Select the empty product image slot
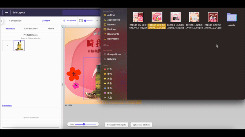245x137 pixels. click(x=7, y=45)
